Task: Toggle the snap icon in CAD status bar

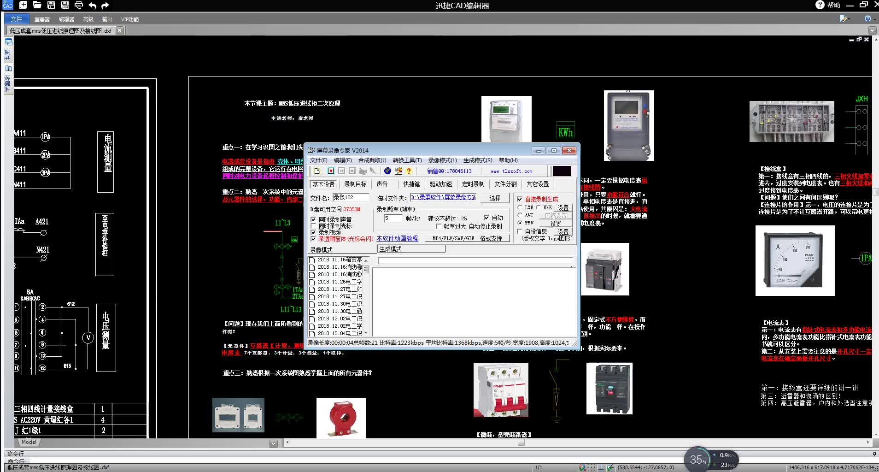Action: pos(582,467)
